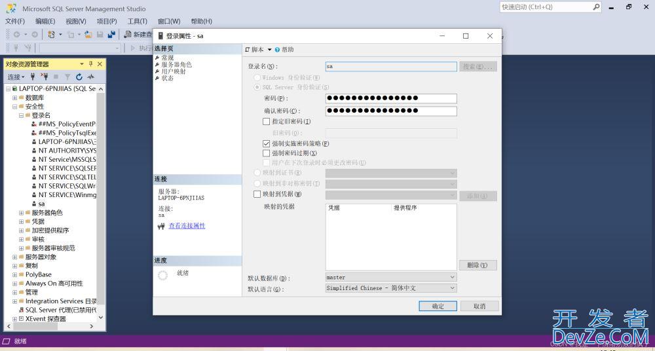The height and width of the screenshot is (351, 655).
Task: Close the Object Explorer panel
Action: pyautogui.click(x=100, y=64)
